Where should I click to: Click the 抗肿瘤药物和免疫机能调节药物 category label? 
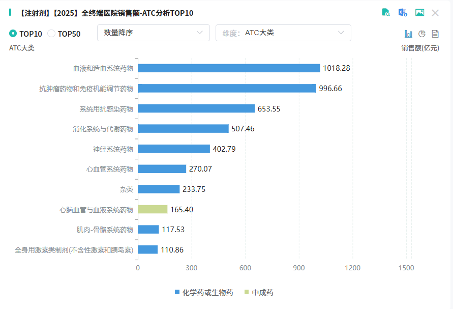tap(86, 89)
